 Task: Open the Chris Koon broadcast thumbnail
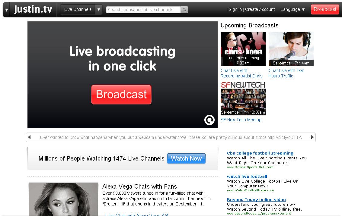[243, 49]
